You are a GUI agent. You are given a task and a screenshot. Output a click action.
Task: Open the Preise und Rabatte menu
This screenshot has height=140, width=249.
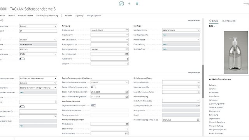pyautogui.click(x=26, y=16)
